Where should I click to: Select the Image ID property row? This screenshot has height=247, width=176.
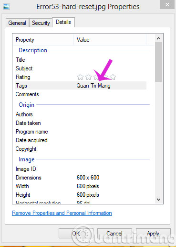(81, 169)
